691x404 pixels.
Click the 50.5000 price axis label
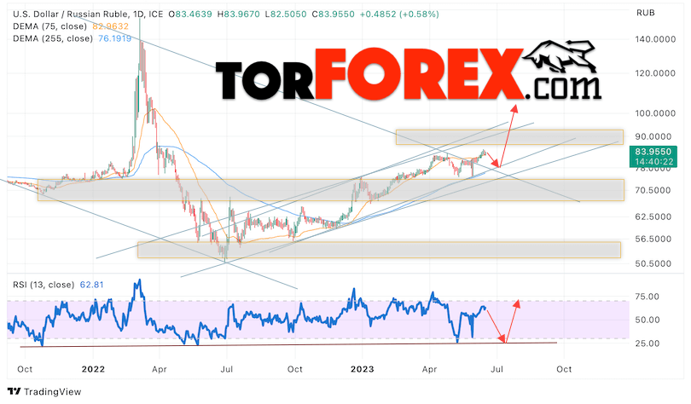(x=653, y=263)
